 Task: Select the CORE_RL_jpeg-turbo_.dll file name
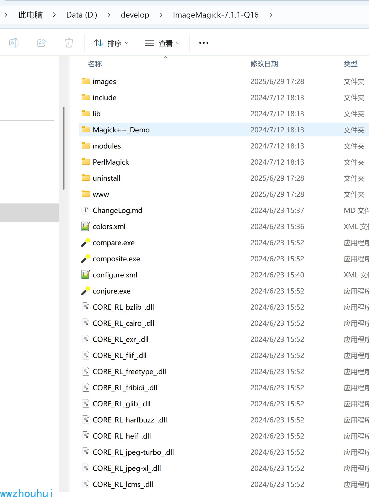pyautogui.click(x=133, y=452)
